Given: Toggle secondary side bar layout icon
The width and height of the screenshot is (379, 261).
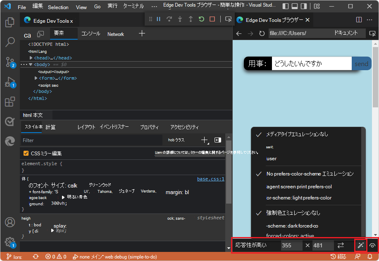Looking at the screenshot, I should tap(304, 6).
